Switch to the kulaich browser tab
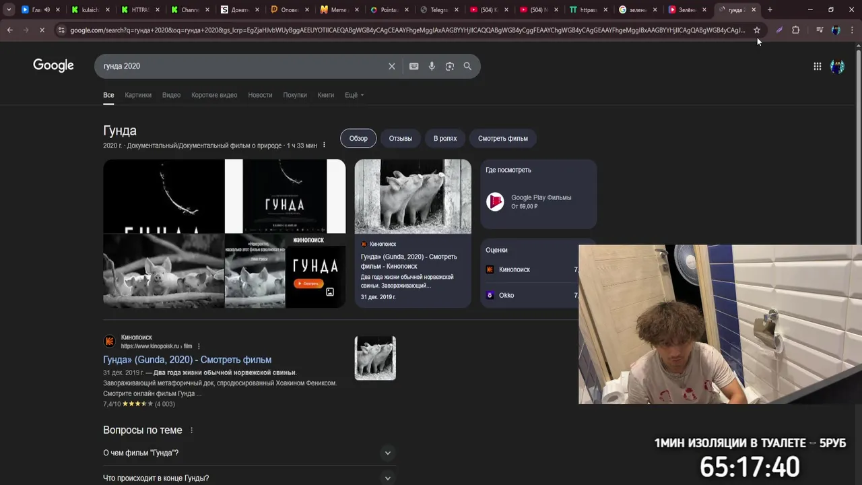The image size is (862, 485). (90, 9)
